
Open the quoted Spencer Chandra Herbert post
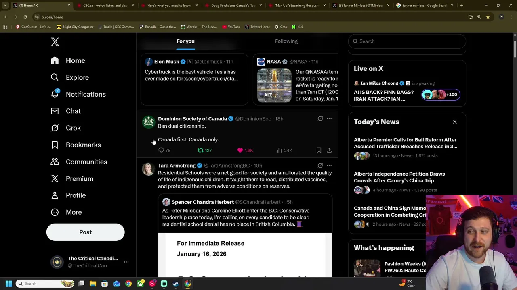pyautogui.click(x=245, y=236)
